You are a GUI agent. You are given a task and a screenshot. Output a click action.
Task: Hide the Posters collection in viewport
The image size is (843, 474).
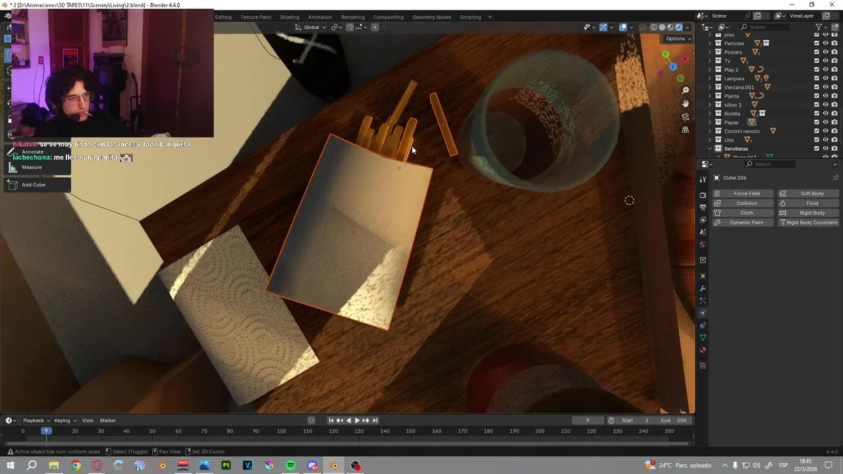coord(825,52)
